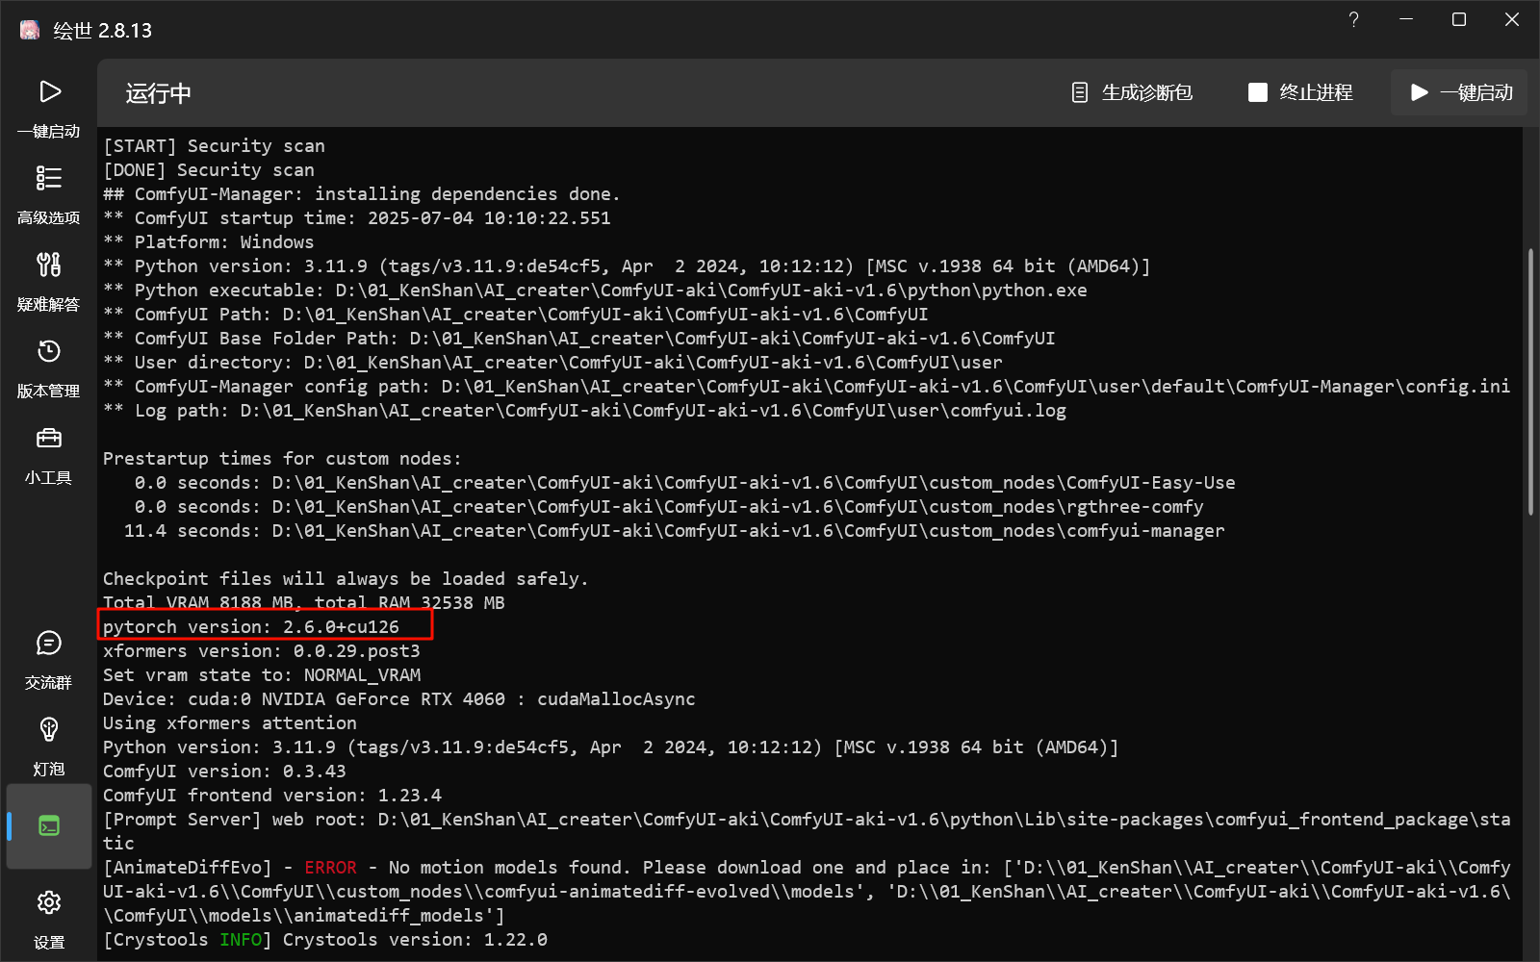Click the Crystools version log line
The width and height of the screenshot is (1540, 962).
tap(325, 940)
